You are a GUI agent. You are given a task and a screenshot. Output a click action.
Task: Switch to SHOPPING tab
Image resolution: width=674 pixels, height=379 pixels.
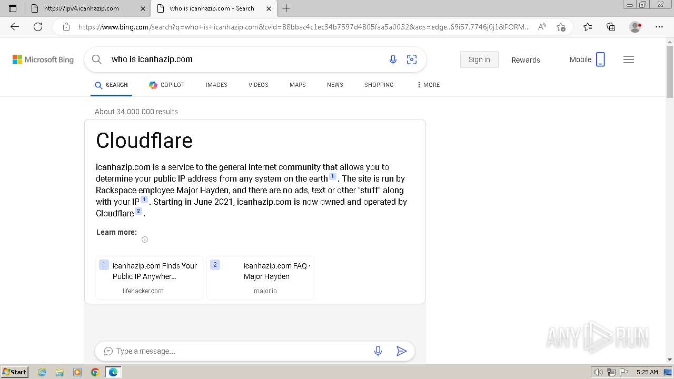[379, 85]
